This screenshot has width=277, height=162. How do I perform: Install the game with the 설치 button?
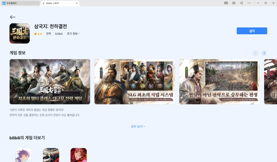tap(252, 31)
